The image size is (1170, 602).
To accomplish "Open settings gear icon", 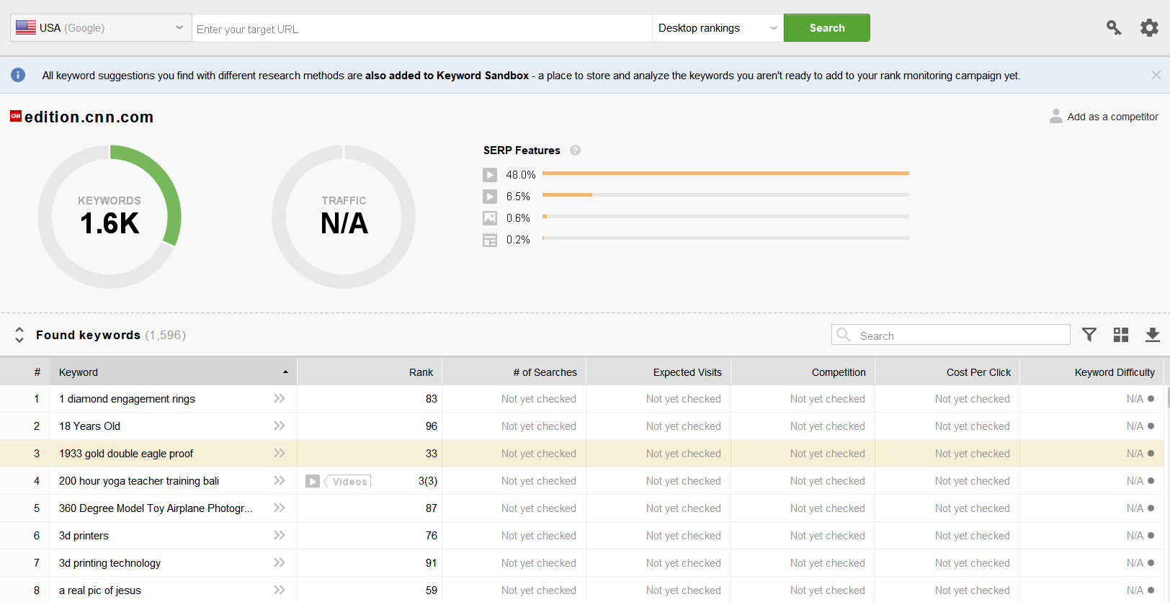I will click(x=1149, y=28).
